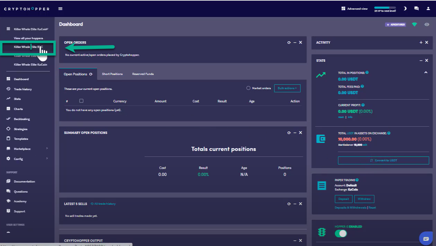Click the XP level progress bar
The width and height of the screenshot is (436, 246).
click(x=385, y=8)
